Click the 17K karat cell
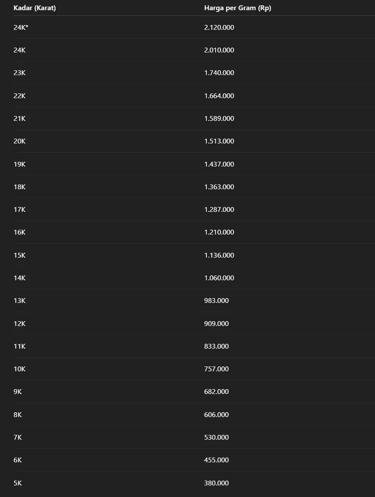 pos(19,209)
